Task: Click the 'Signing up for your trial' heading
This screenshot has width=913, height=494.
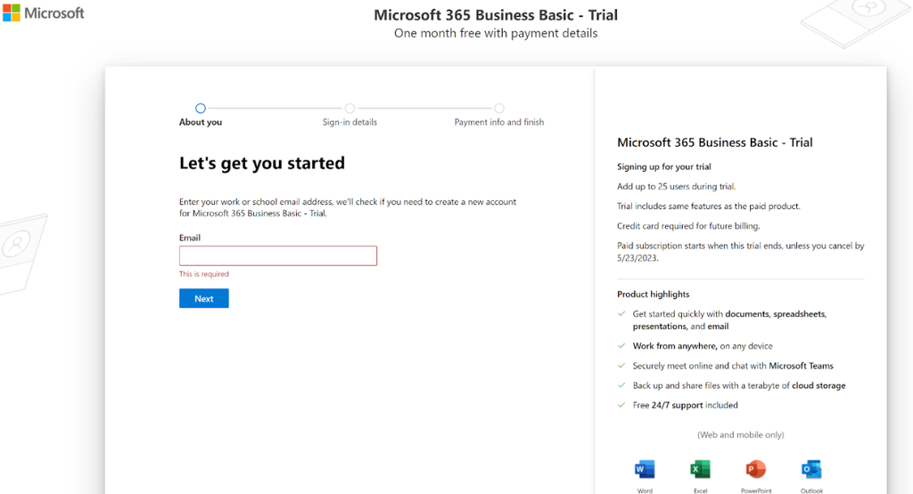Action: click(663, 166)
